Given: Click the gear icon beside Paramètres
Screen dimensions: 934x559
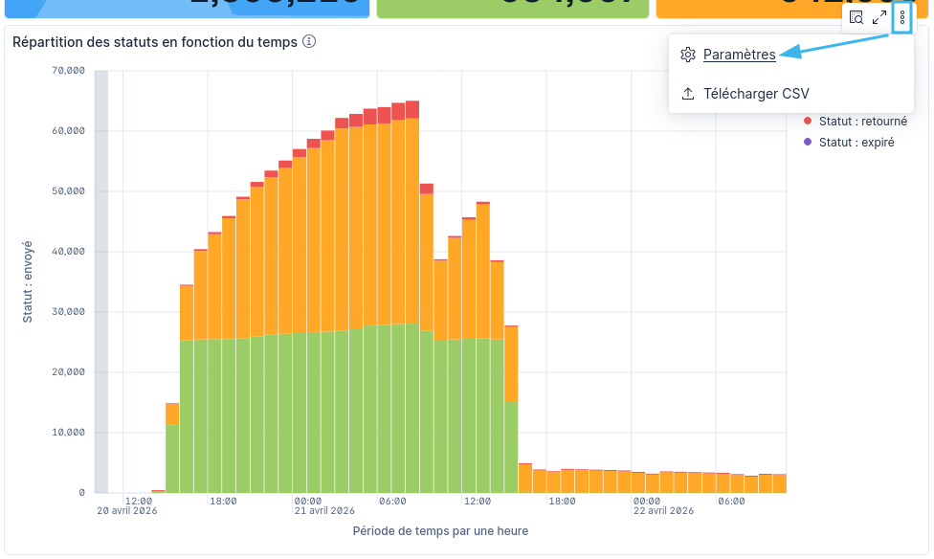Looking at the screenshot, I should (688, 55).
